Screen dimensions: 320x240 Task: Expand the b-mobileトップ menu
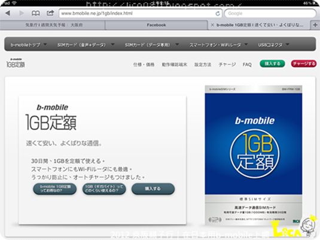tap(29, 45)
